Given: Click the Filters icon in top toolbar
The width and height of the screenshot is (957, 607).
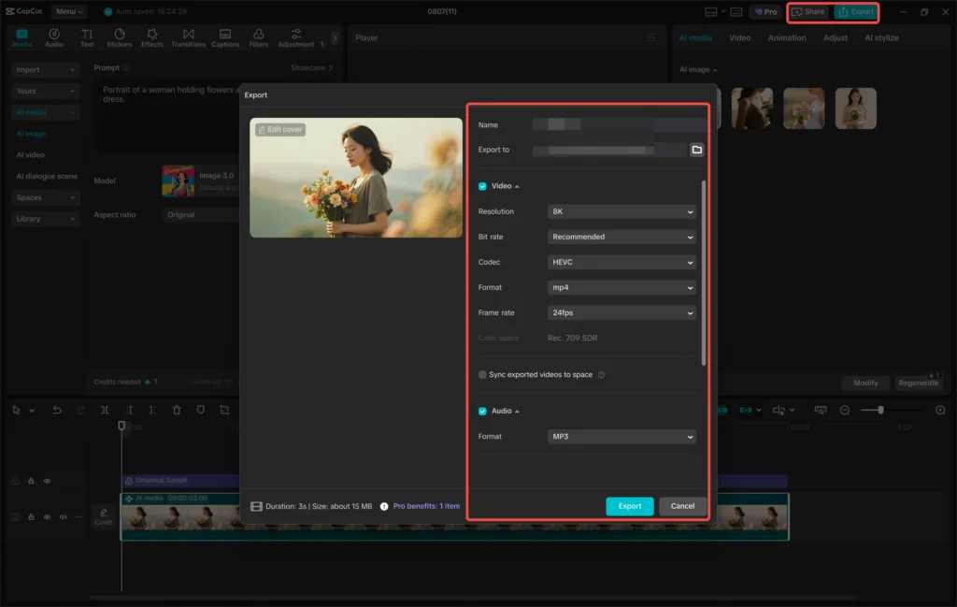Looking at the screenshot, I should [258, 37].
